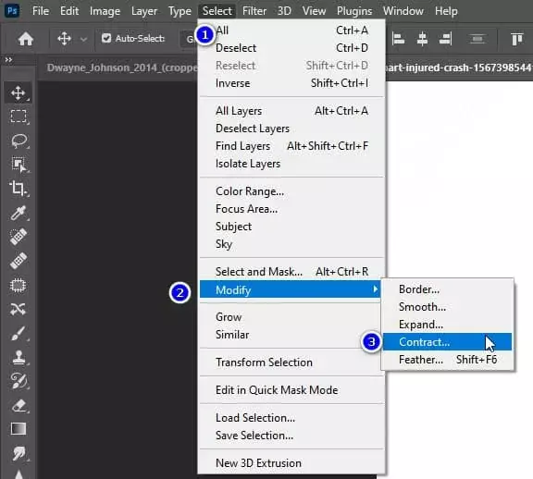
Task: Open the Help menu
Action: tap(446, 11)
